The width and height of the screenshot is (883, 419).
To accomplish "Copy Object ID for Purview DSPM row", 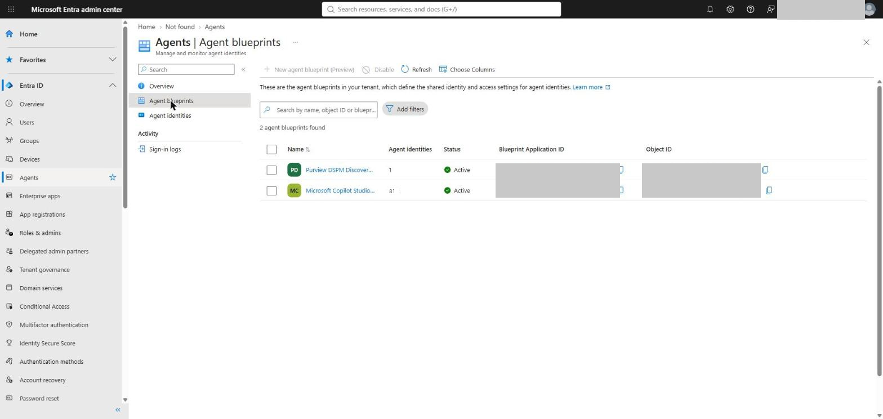I will coord(765,170).
